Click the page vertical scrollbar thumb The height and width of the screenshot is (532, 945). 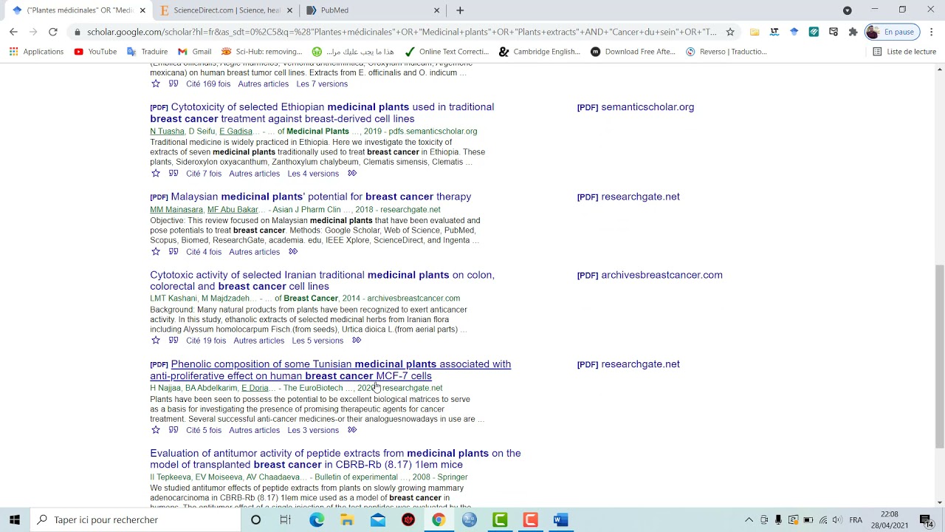click(x=939, y=355)
